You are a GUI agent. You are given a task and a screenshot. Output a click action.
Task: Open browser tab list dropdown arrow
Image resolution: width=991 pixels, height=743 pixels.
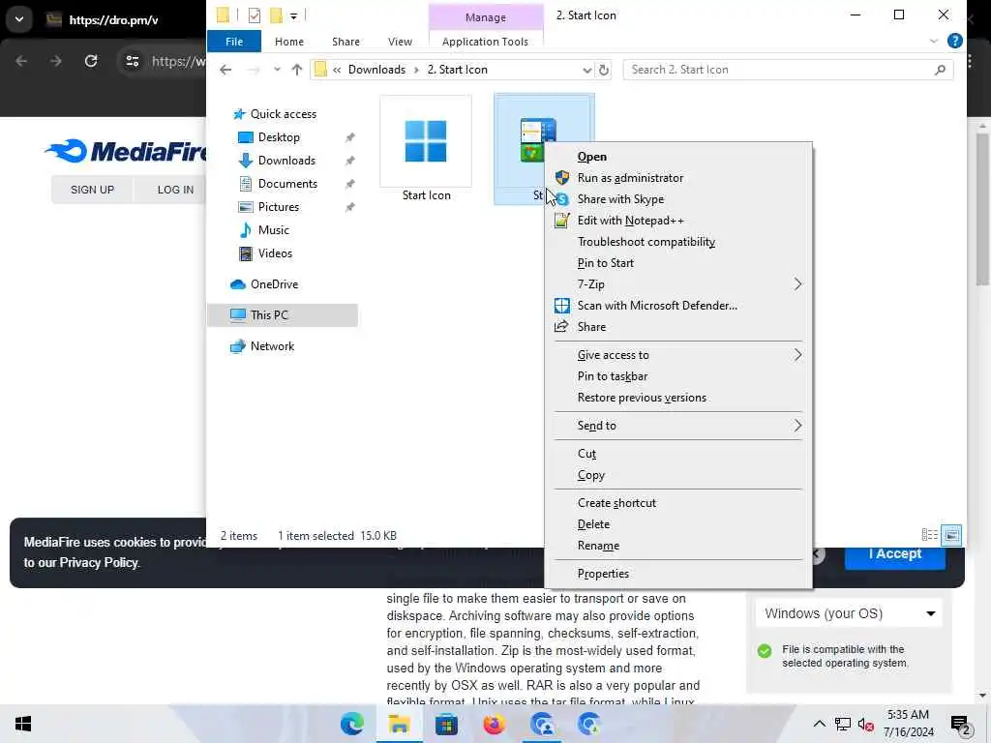[19, 19]
